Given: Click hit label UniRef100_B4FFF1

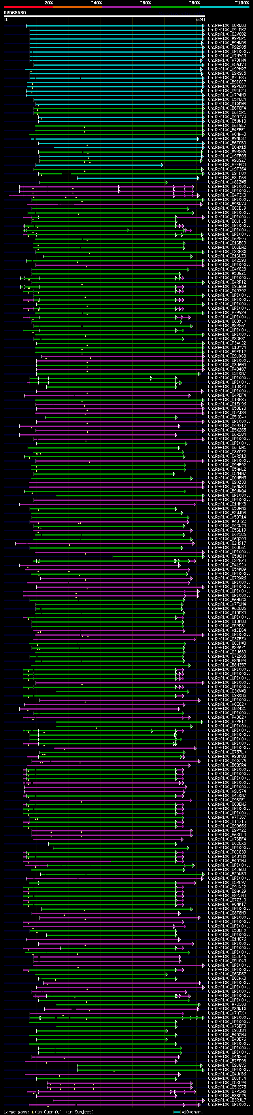Looking at the screenshot, I should click(227, 130).
